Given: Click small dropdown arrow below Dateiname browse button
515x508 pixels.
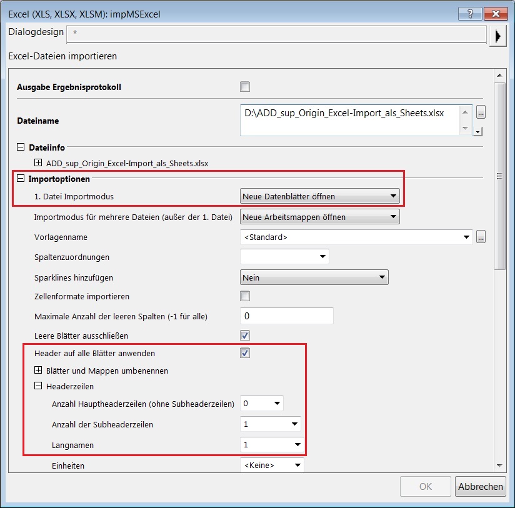Looking at the screenshot, I should pos(477,132).
